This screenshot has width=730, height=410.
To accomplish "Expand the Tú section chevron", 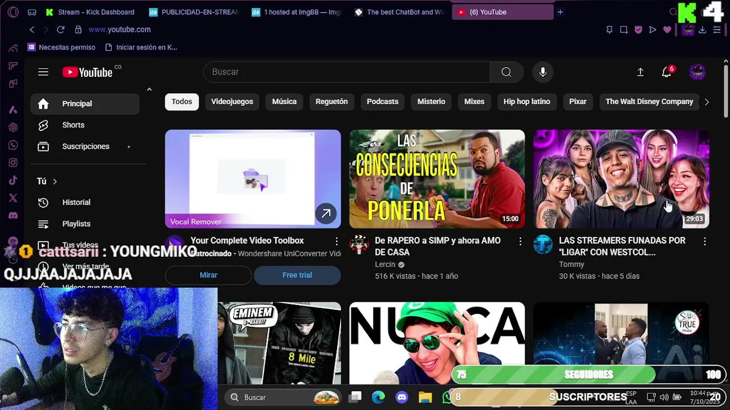I will (x=55, y=181).
